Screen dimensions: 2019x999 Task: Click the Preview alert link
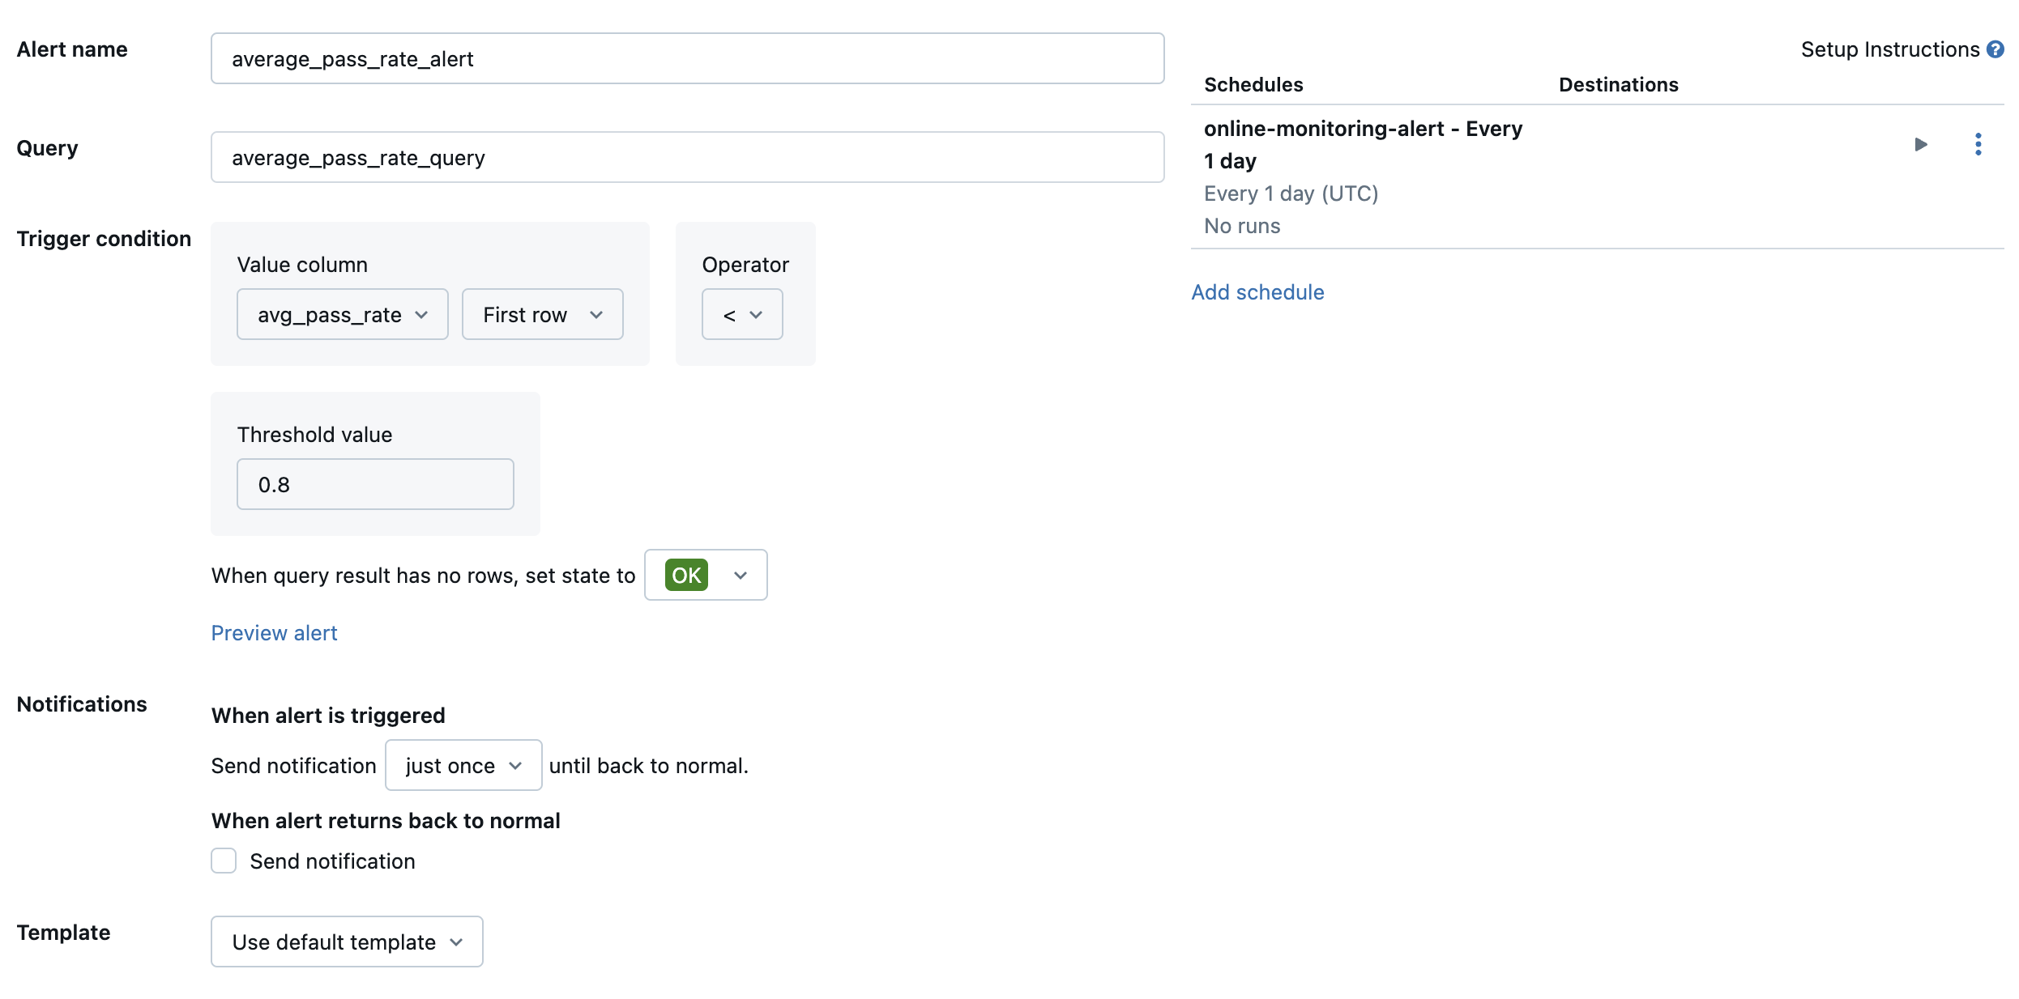point(275,632)
